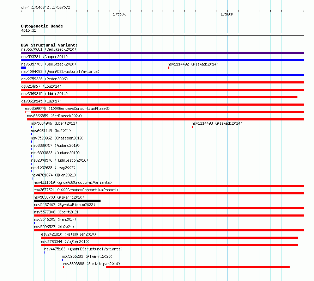
Task: Click the 17560k ruler tick label
Action: point(227,14)
